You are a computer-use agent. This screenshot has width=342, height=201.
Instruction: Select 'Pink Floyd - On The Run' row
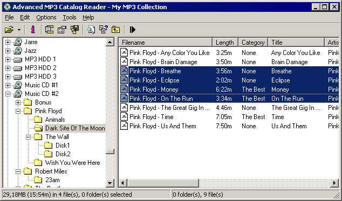229,99
